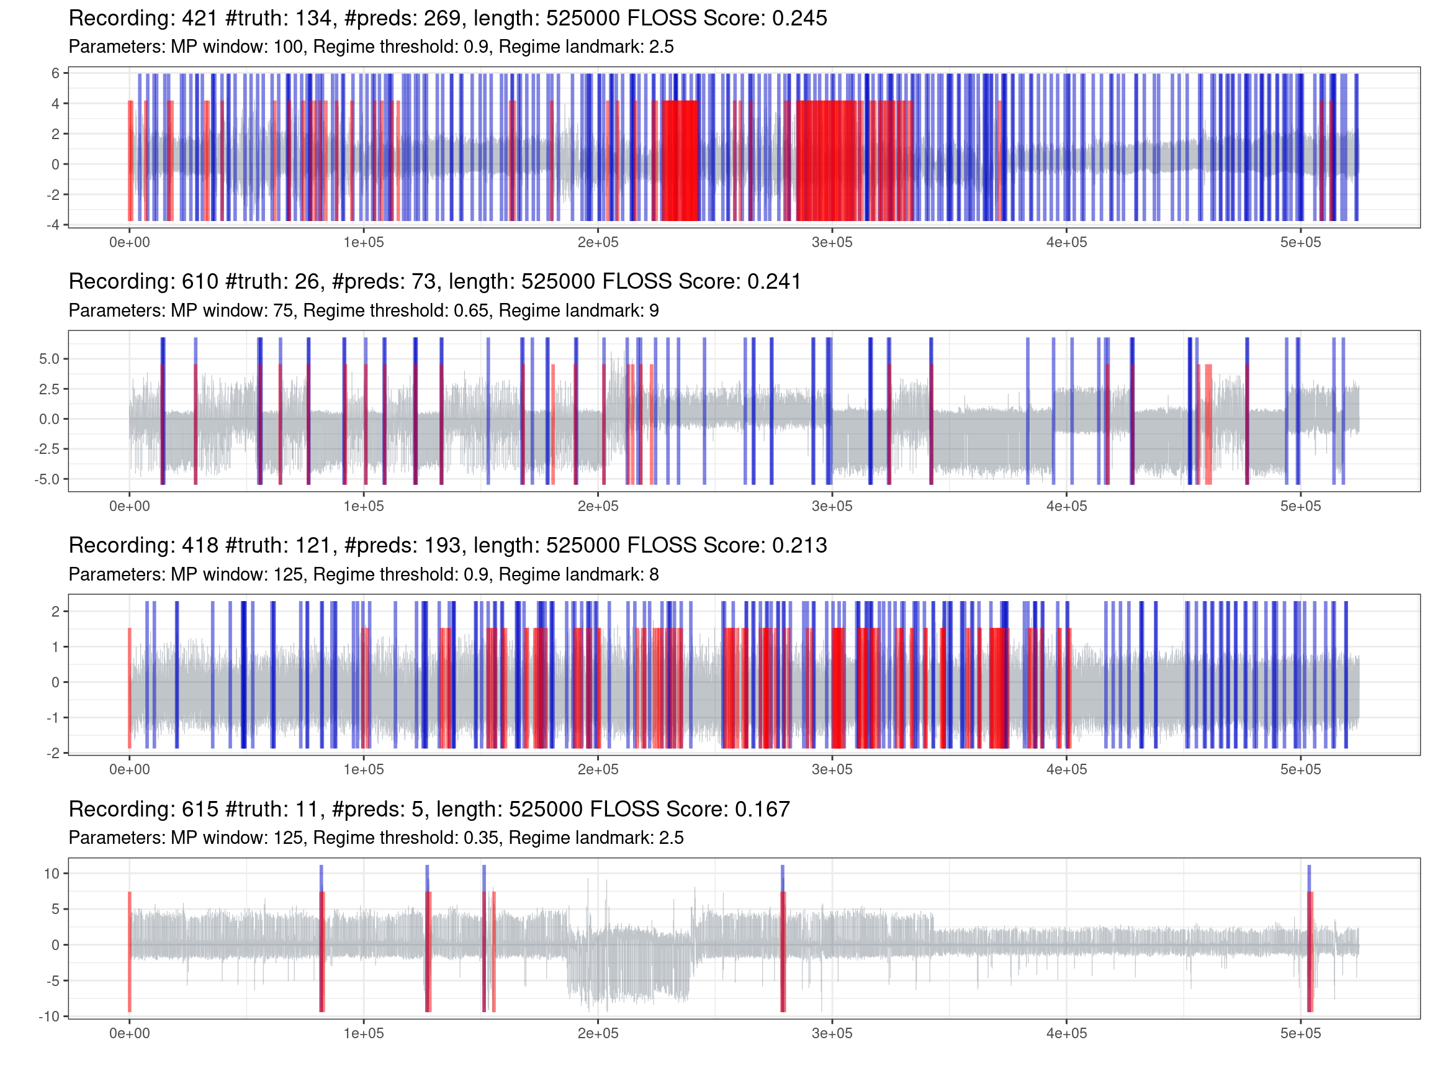The image size is (1430, 1073).
Task: Select the MP window 100 parameters subtitle
Action: [371, 47]
